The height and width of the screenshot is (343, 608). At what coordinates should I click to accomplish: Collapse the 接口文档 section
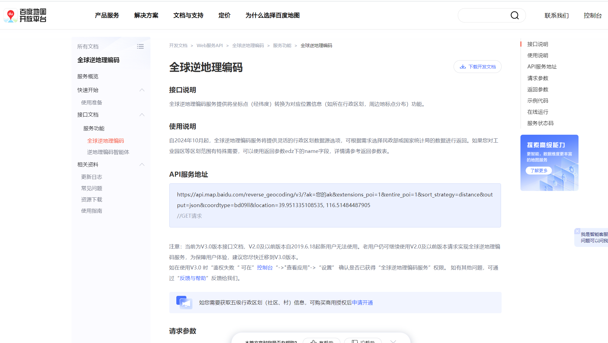(142, 115)
